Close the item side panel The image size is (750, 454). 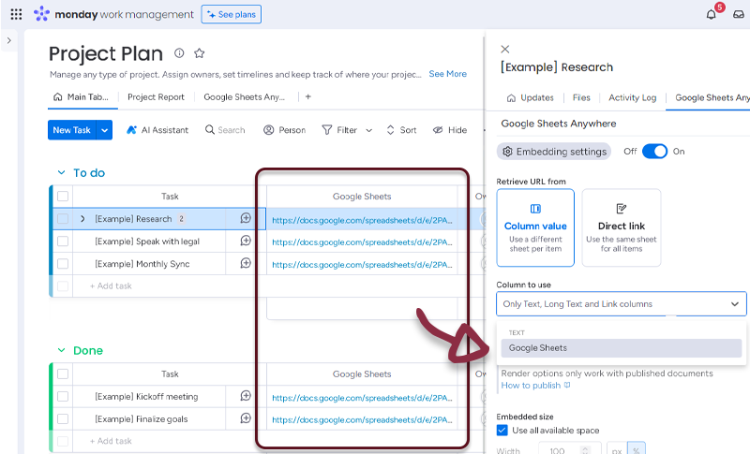pos(506,49)
